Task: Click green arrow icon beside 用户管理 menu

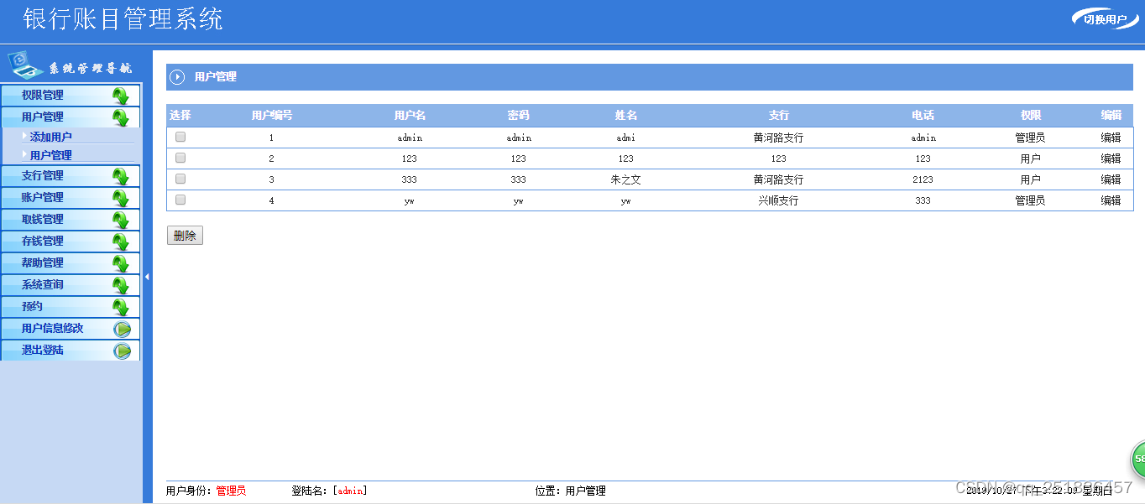Action: point(121,117)
